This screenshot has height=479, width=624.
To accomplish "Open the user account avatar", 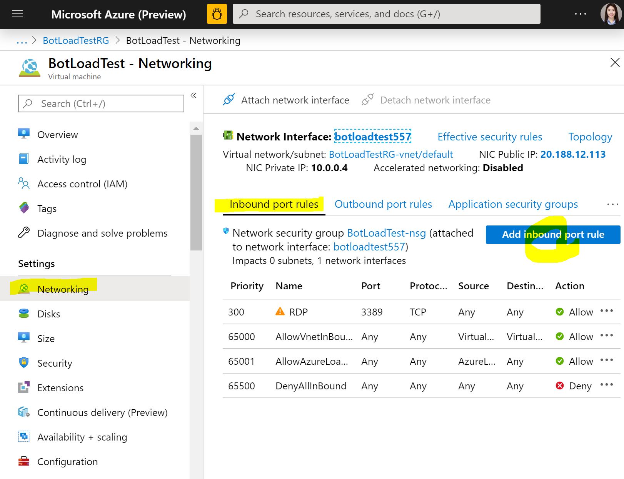I will [x=611, y=14].
